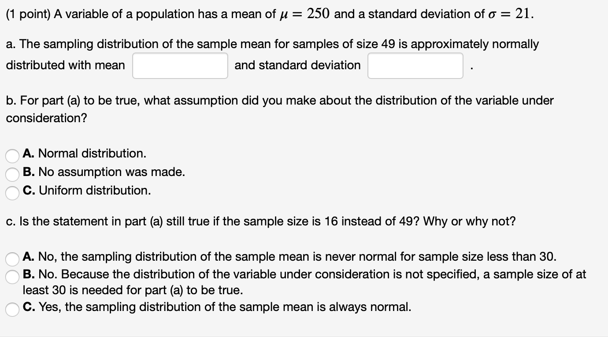The height and width of the screenshot is (337, 608).
Task: Click inside the first blank answer box
Action: point(180,65)
